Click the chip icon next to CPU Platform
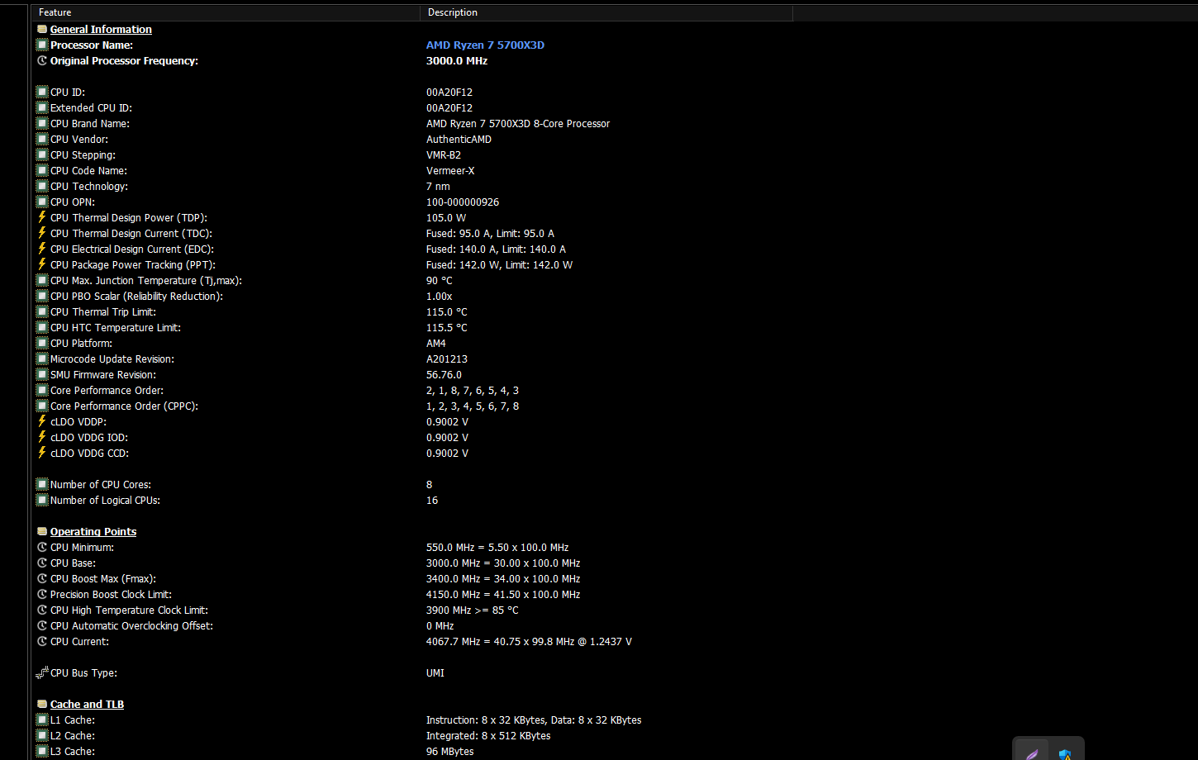Viewport: 1198px width, 760px height. click(42, 344)
